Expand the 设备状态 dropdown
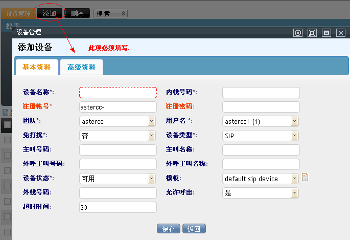Screen dimensions: 350x240 (151, 179)
